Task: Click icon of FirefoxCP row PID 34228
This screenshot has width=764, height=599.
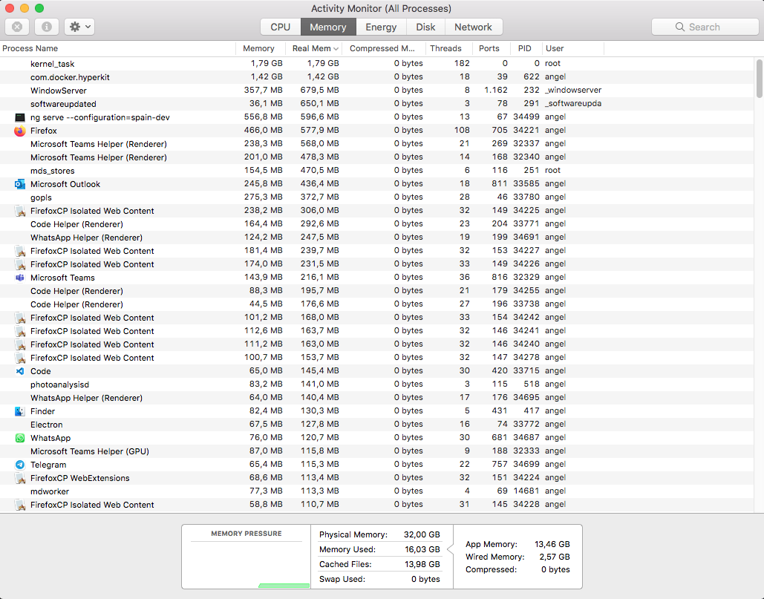Action: point(20,505)
